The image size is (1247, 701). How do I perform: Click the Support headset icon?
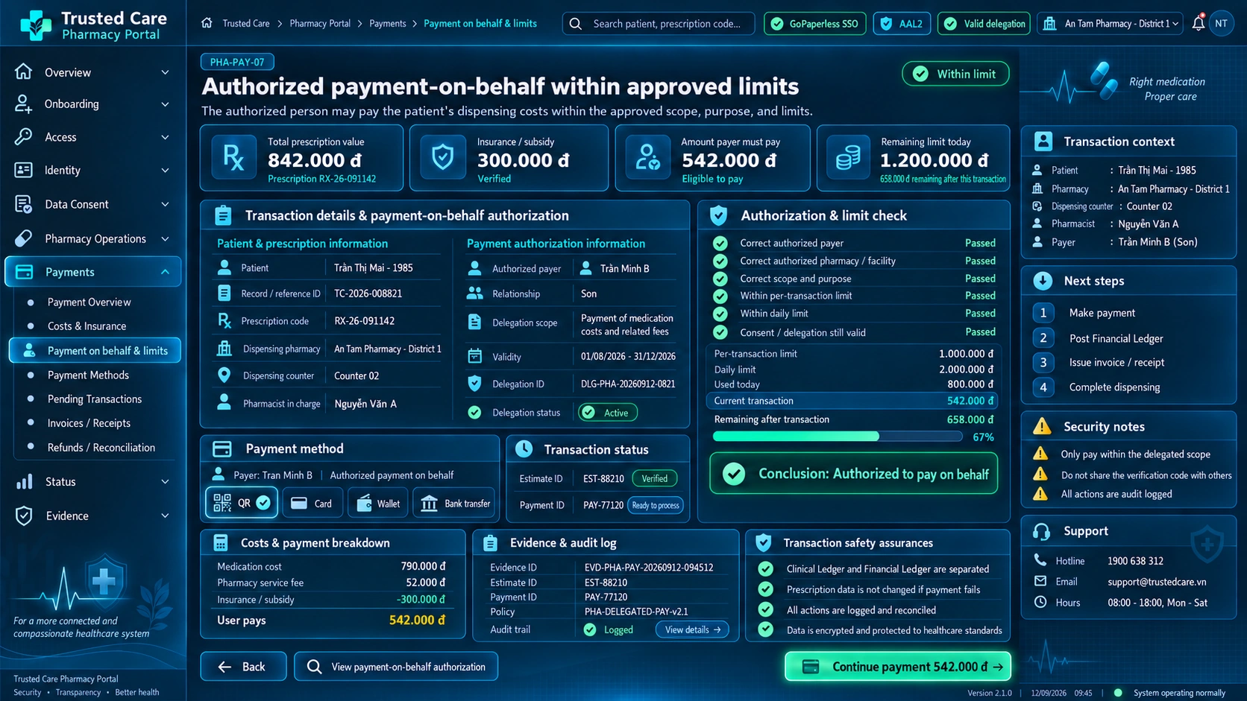click(x=1042, y=531)
